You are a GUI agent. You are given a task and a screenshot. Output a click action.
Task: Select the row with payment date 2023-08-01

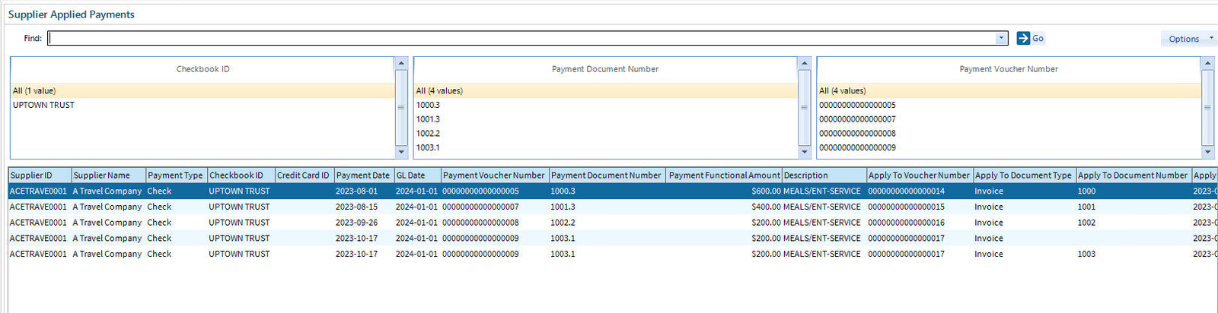(x=613, y=191)
